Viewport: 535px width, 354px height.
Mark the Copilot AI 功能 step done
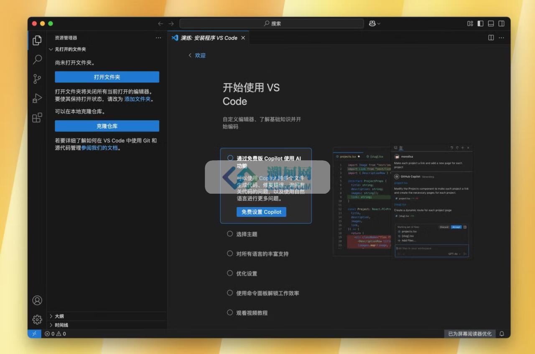pos(230,158)
